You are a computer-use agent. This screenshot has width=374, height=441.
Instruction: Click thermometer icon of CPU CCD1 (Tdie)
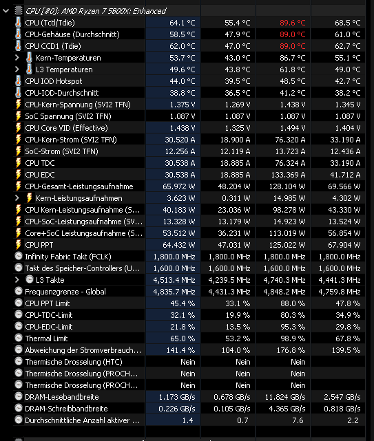point(19,46)
